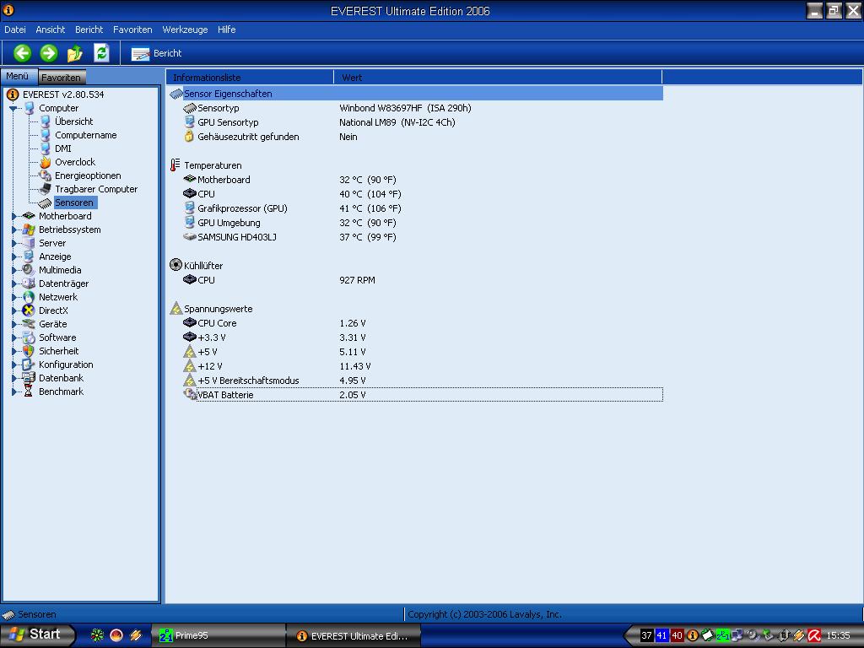The height and width of the screenshot is (648, 864).
Task: Click the Konfiguration icon in tree
Action: (x=29, y=364)
